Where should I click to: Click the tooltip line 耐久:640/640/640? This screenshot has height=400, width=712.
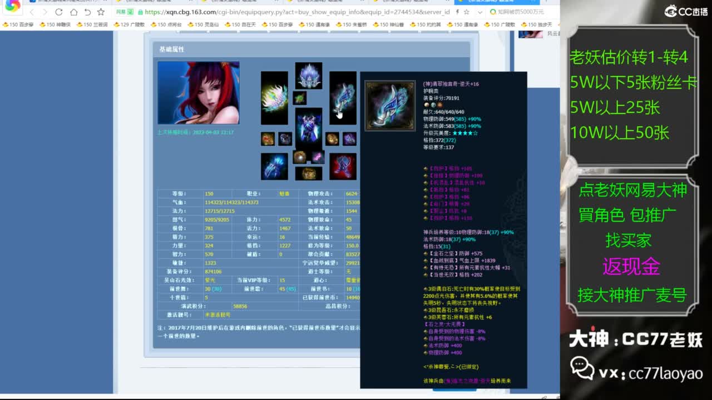[x=443, y=112]
